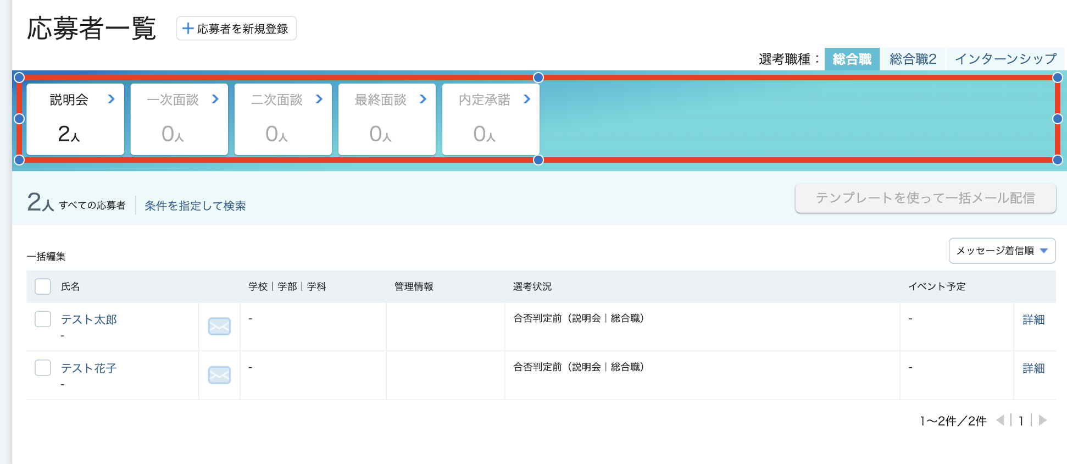Click the mail icon for テスト花子

[219, 375]
